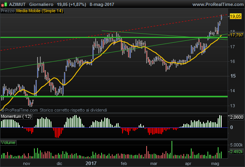Click the 14 price axis label
Screen dimensions: 245x167
[232, 91]
